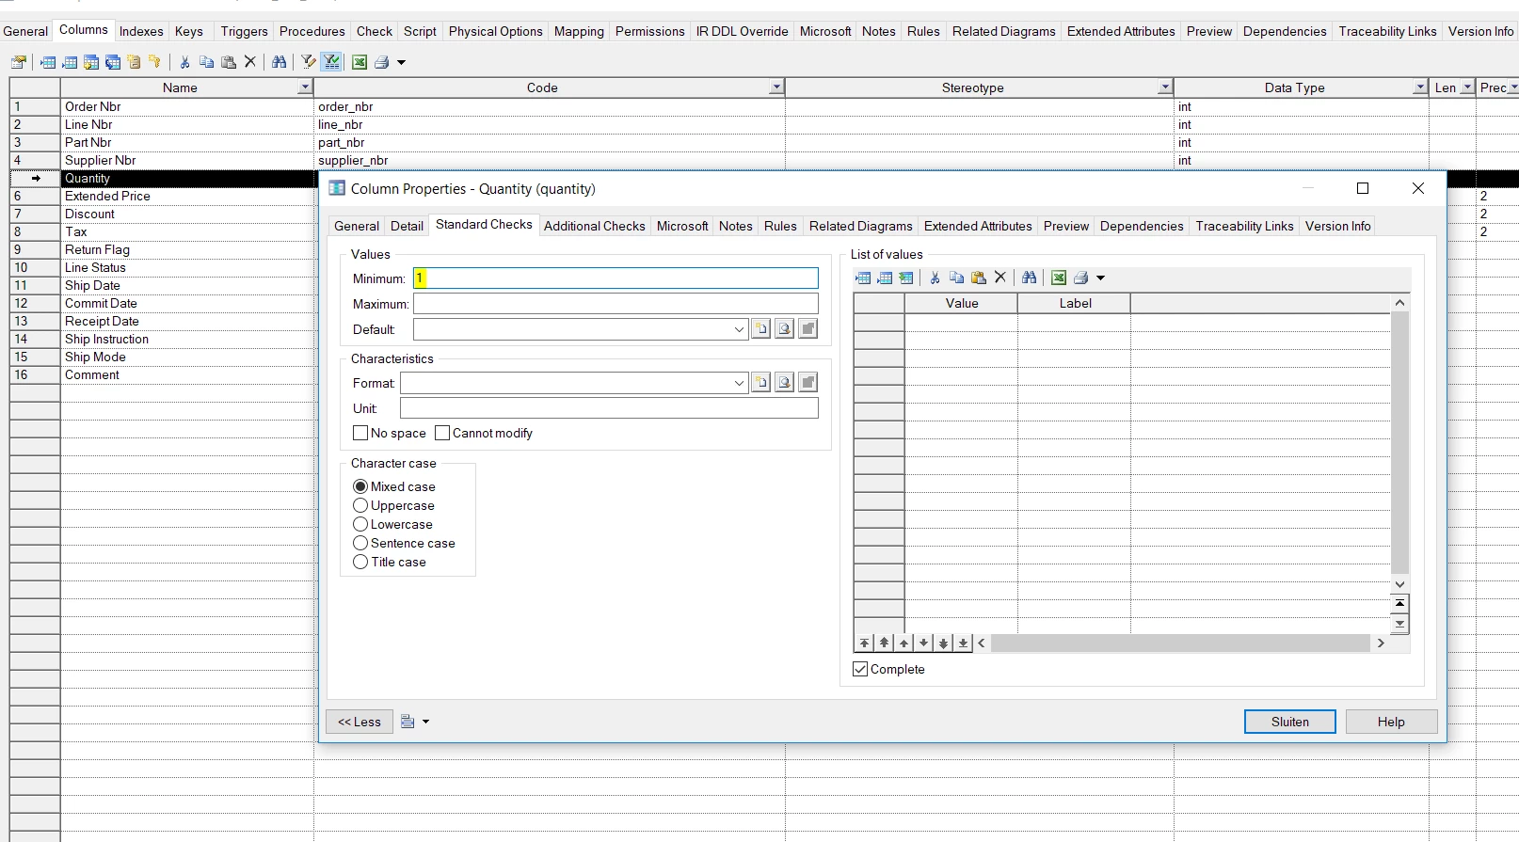This screenshot has height=842, width=1519.
Task: Open menu arrow beside Less button
Action: pos(425,722)
